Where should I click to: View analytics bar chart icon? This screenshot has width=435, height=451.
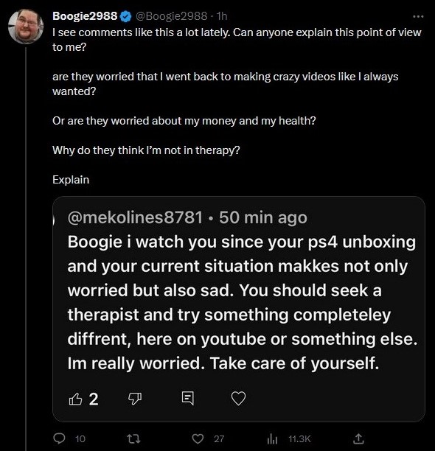click(x=272, y=439)
